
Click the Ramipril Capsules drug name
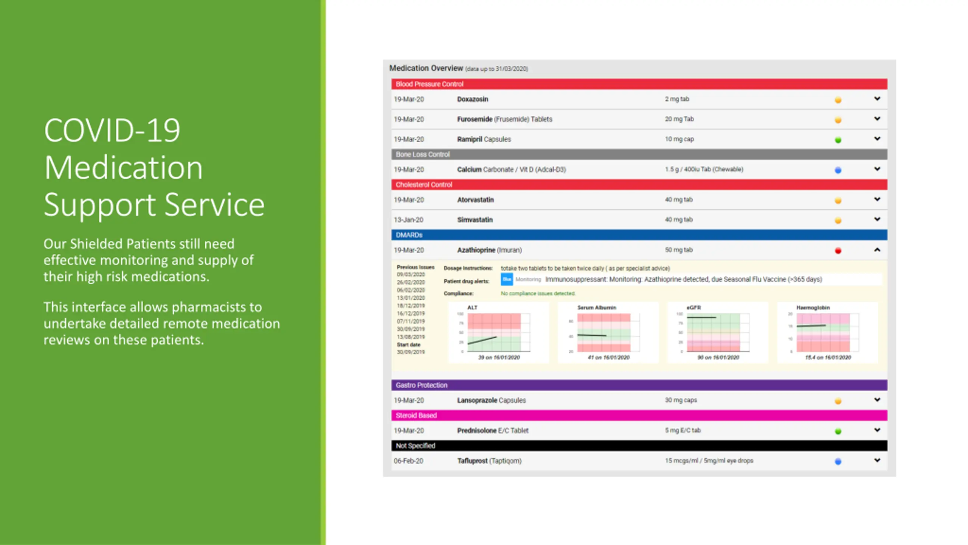click(x=484, y=139)
